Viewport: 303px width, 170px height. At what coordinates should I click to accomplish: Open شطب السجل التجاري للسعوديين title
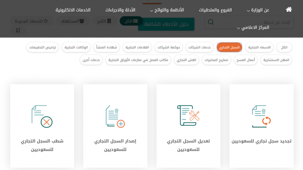click(42, 145)
